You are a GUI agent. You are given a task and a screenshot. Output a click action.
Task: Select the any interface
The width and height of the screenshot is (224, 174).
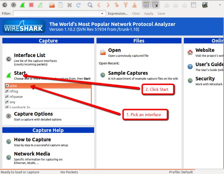click(x=48, y=102)
